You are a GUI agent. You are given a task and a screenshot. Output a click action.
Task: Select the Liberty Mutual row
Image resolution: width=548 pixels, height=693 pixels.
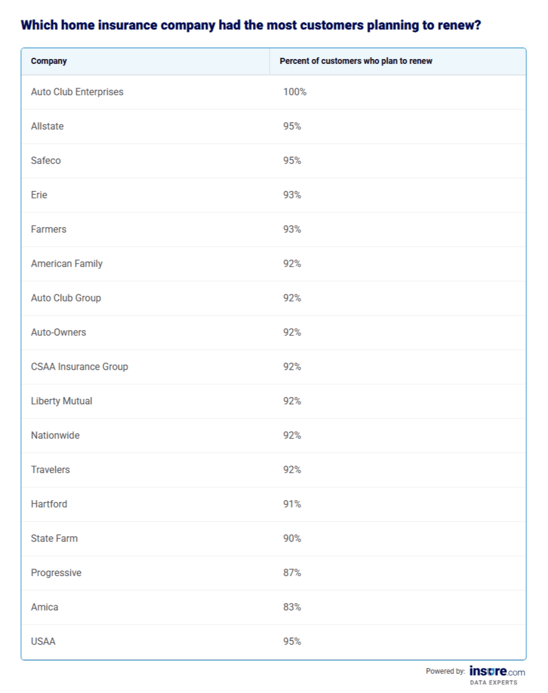click(62, 401)
